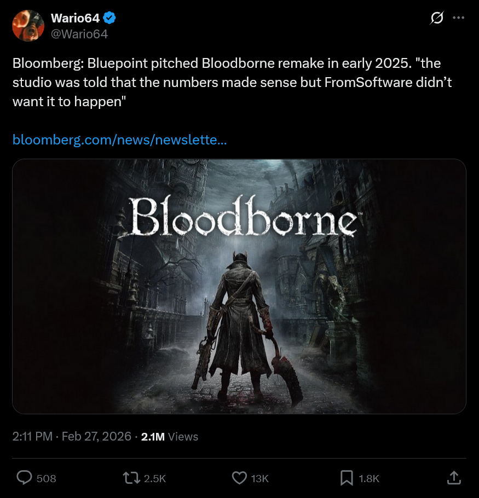Click the 1.8K bookmarks count
This screenshot has width=479, height=498.
tap(369, 478)
